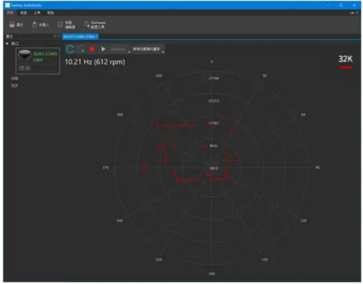363x284 pixels.
Task: Maximize the RoboStudio window
Action: (x=341, y=5)
